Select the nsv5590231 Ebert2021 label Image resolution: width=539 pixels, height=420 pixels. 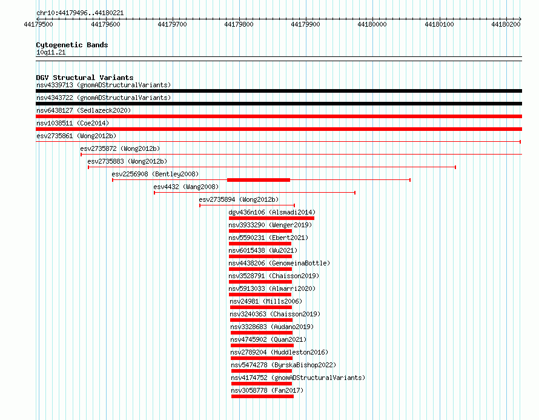point(268,238)
